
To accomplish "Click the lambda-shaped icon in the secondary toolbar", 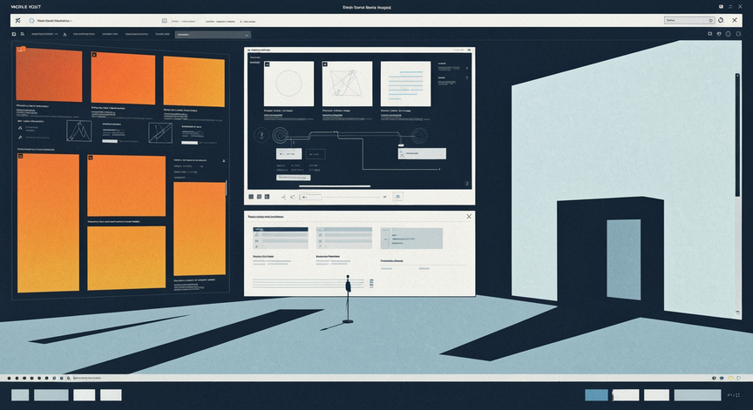I will tap(64, 35).
